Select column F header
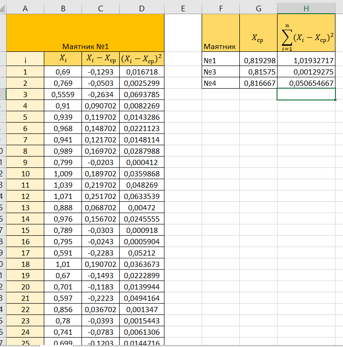The image size is (343, 347). pyautogui.click(x=220, y=8)
